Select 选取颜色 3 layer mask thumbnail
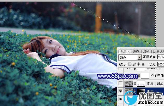 point(141,69)
